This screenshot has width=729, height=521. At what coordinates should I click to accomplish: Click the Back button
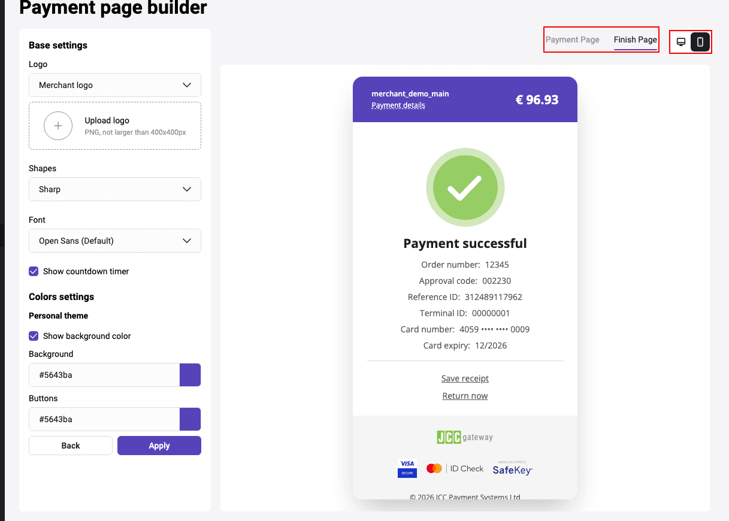71,446
